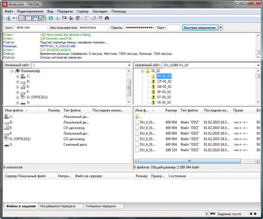Image resolution: width=263 pixels, height=219 pixels.
Task: Toggle message log display
Action: click(22, 18)
